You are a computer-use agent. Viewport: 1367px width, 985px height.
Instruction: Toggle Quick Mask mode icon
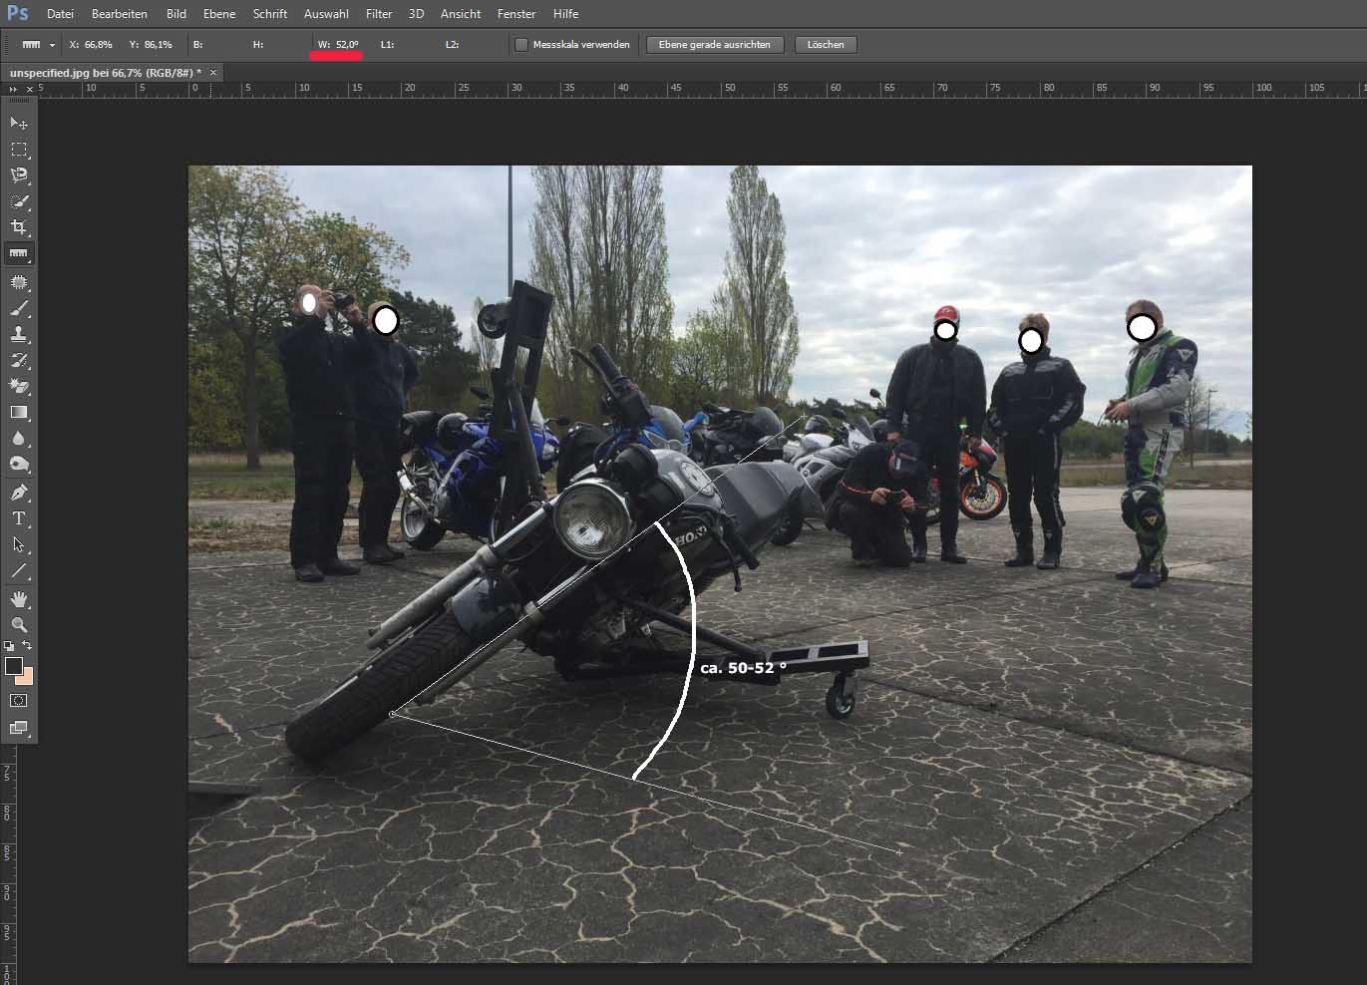(19, 701)
